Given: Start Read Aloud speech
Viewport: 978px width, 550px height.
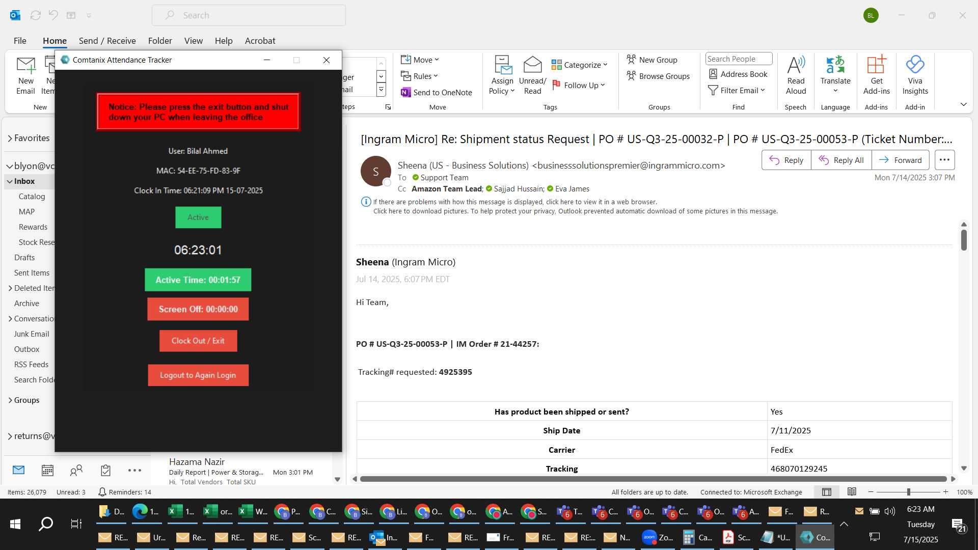Looking at the screenshot, I should 796,75.
